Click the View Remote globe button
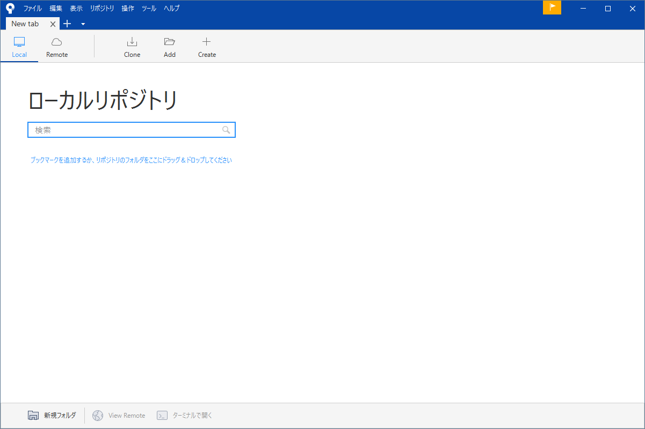The height and width of the screenshot is (429, 645). tap(119, 416)
